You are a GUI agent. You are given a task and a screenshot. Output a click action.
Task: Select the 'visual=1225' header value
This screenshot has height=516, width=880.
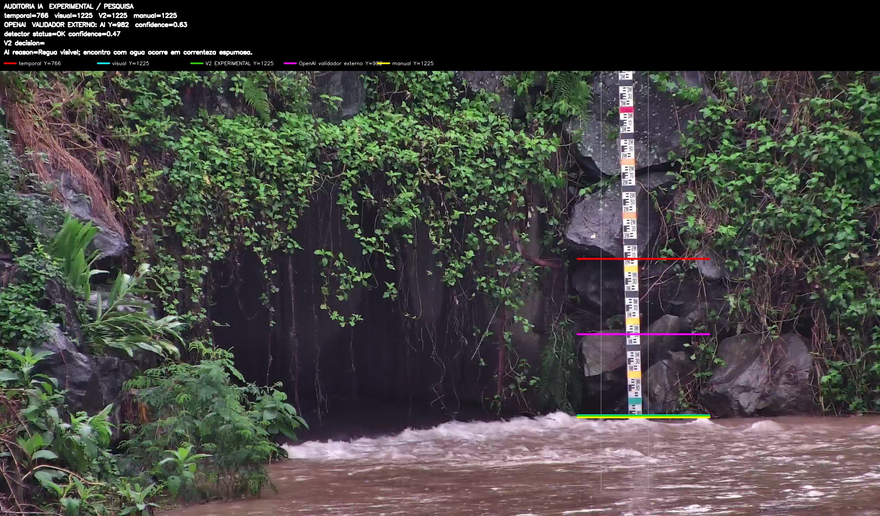pyautogui.click(x=74, y=15)
